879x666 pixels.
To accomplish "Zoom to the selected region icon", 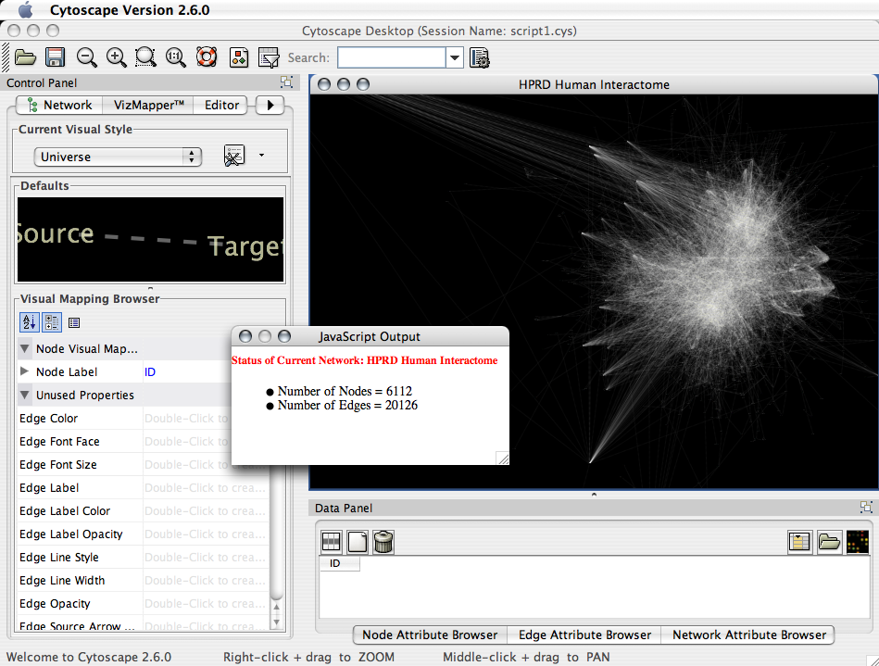I will (x=146, y=57).
